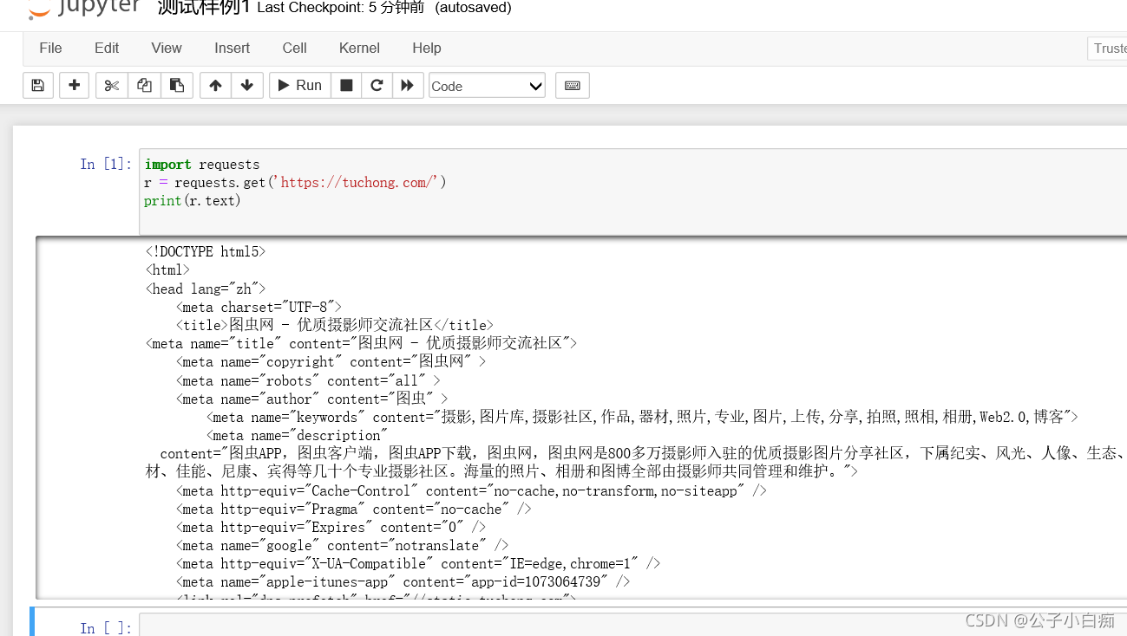Click the Cache-Control meta line

click(x=471, y=490)
